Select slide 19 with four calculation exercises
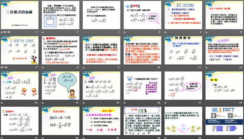 20,121
